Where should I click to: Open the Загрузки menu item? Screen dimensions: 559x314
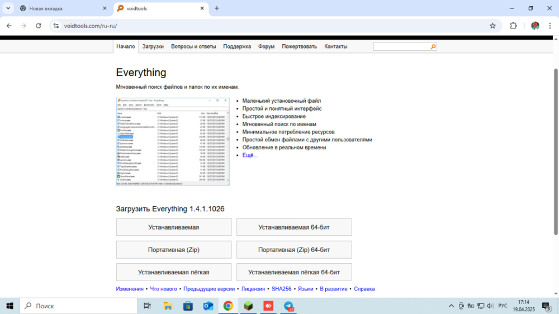153,46
